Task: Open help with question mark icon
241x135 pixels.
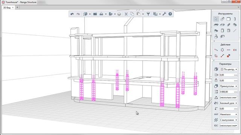Action: click(170, 14)
